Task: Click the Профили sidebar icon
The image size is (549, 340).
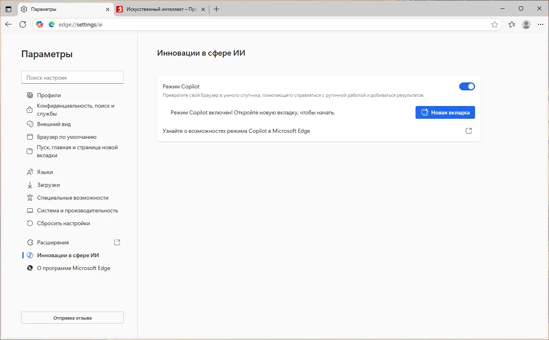Action: 30,95
